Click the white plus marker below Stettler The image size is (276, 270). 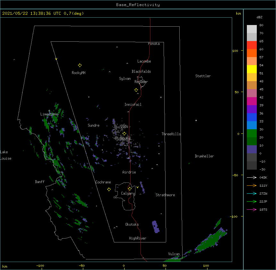(196, 121)
